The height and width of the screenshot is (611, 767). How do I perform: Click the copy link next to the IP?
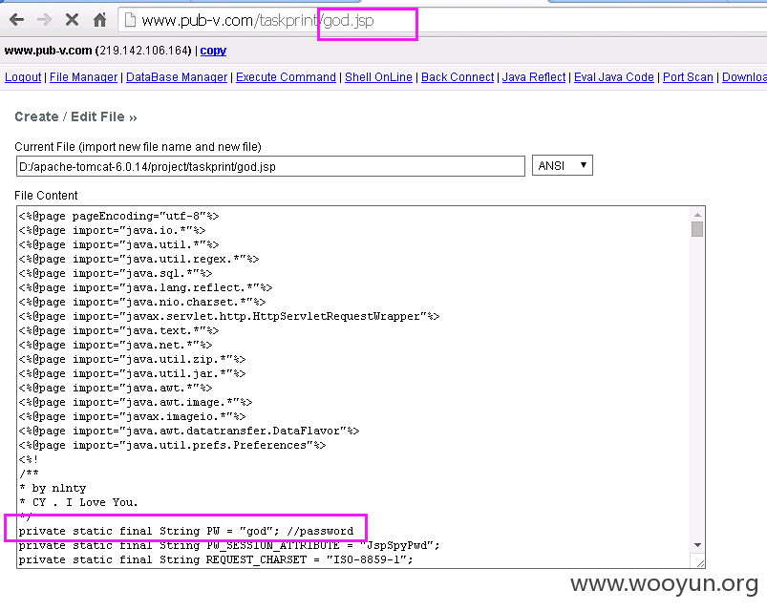213,51
